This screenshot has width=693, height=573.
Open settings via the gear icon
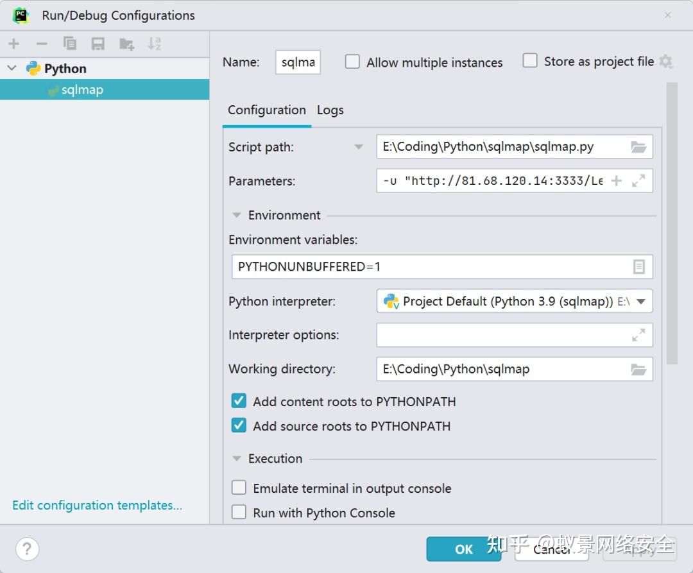(666, 61)
